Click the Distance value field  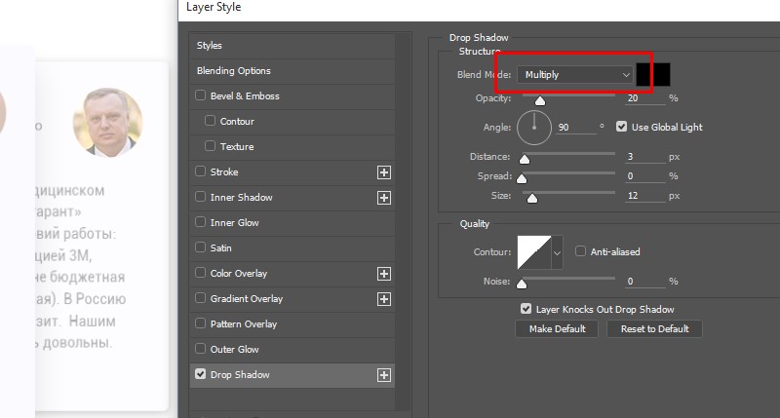pyautogui.click(x=645, y=157)
